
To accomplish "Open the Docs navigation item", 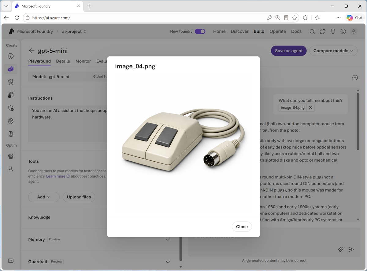I will (296, 31).
